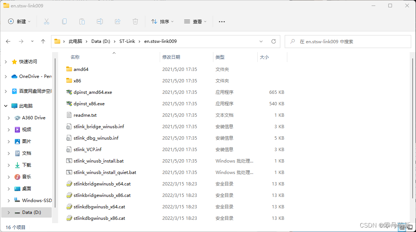Open the View (查看) dropdown
Screen dimensions: 416x232
pyautogui.click(x=195, y=21)
